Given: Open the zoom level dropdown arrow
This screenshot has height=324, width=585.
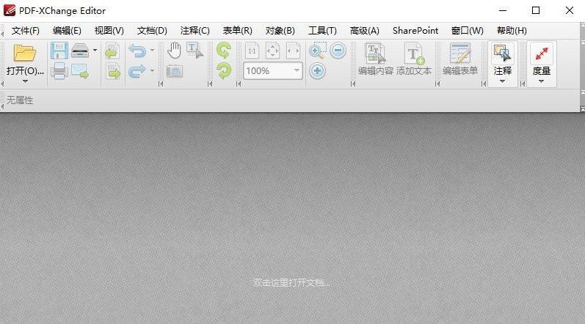Looking at the screenshot, I should pos(297,70).
